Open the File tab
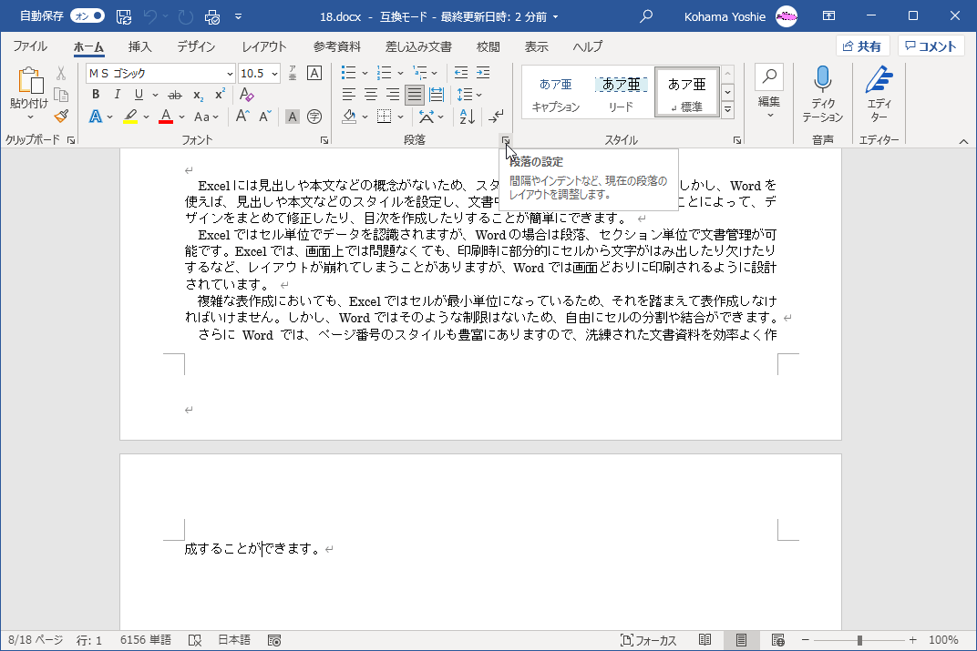977x651 pixels. click(30, 46)
